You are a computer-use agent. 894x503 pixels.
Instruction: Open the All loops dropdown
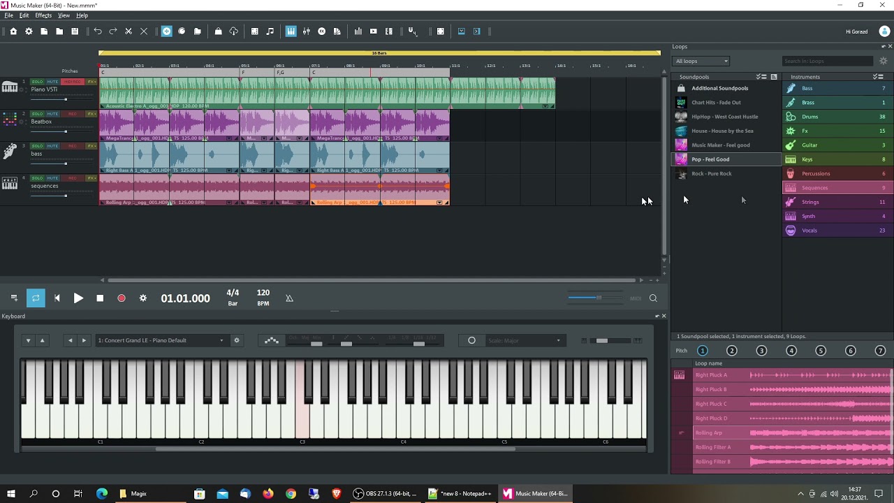click(701, 61)
